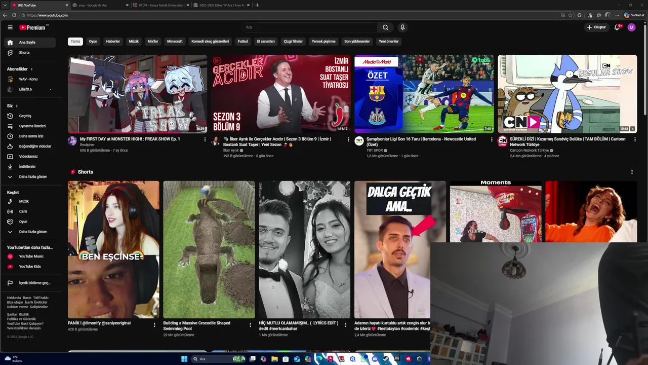648x365 pixels.
Task: Click the browser back arrow
Action: click(6, 15)
